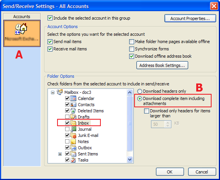Click the Tasks clipboard icon
Image resolution: width=220 pixels, height=180 pixels.
73,160
